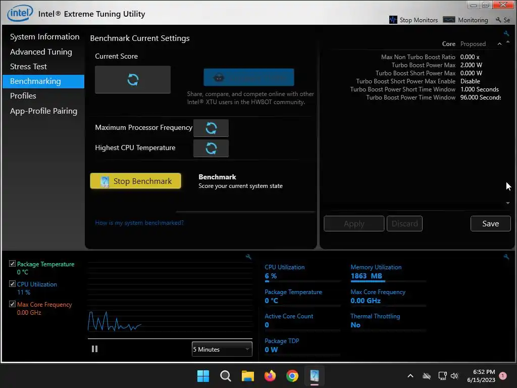Click Turbo Boost Power Time Window value

click(481, 98)
